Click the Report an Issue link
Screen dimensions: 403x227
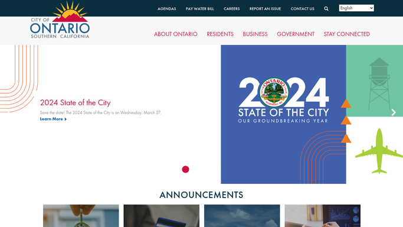(266, 9)
